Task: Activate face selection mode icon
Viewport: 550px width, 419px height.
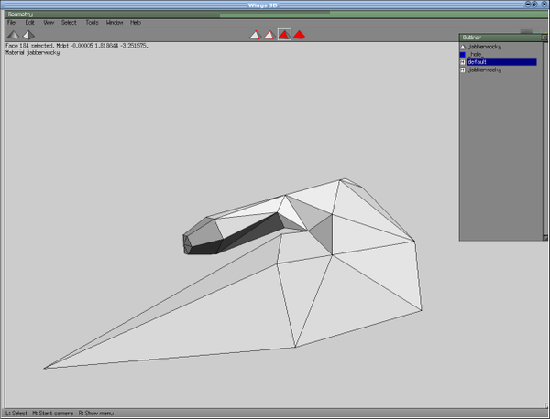Action: pyautogui.click(x=284, y=35)
